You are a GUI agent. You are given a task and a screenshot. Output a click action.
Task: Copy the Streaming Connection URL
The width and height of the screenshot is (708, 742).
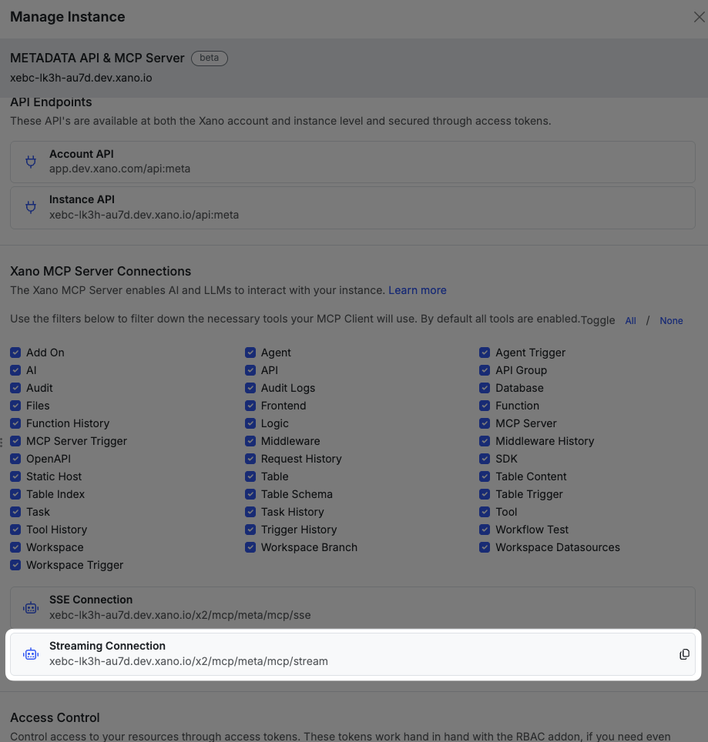684,654
